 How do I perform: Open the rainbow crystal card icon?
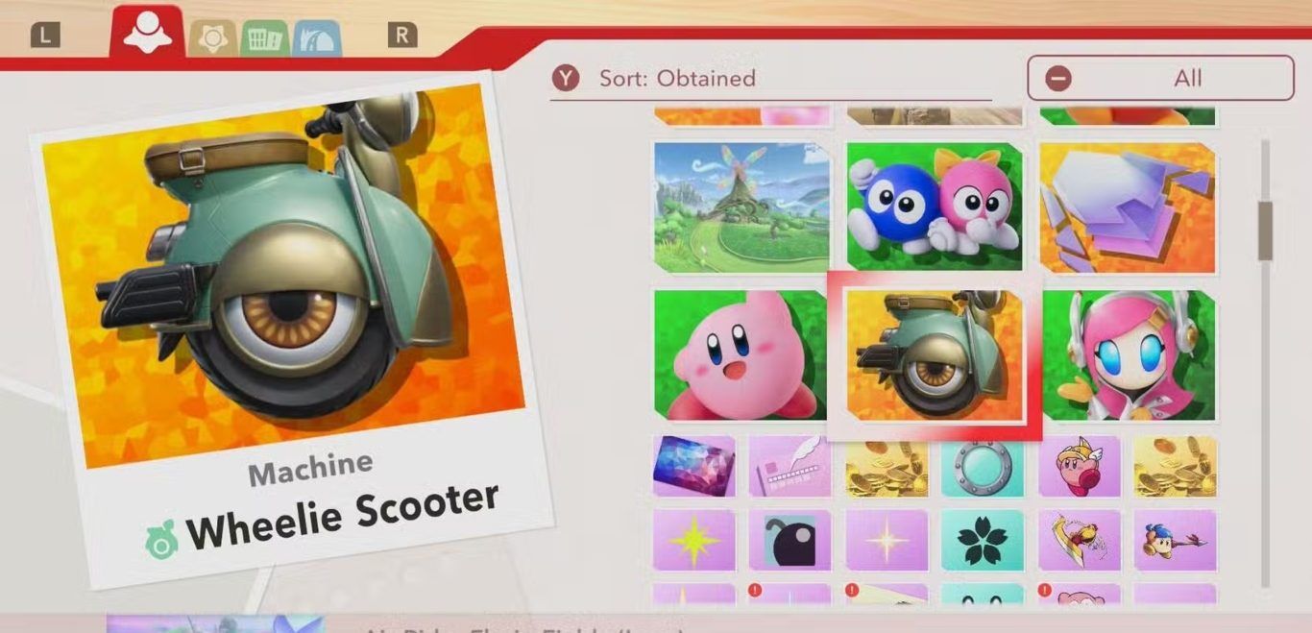tap(694, 467)
